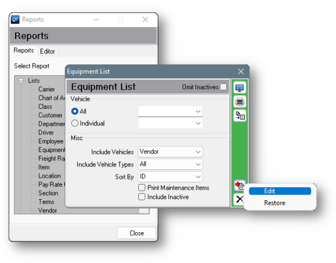This screenshot has height=263, width=336.
Task: Click the screen preview monitor icon
Action: (240, 88)
